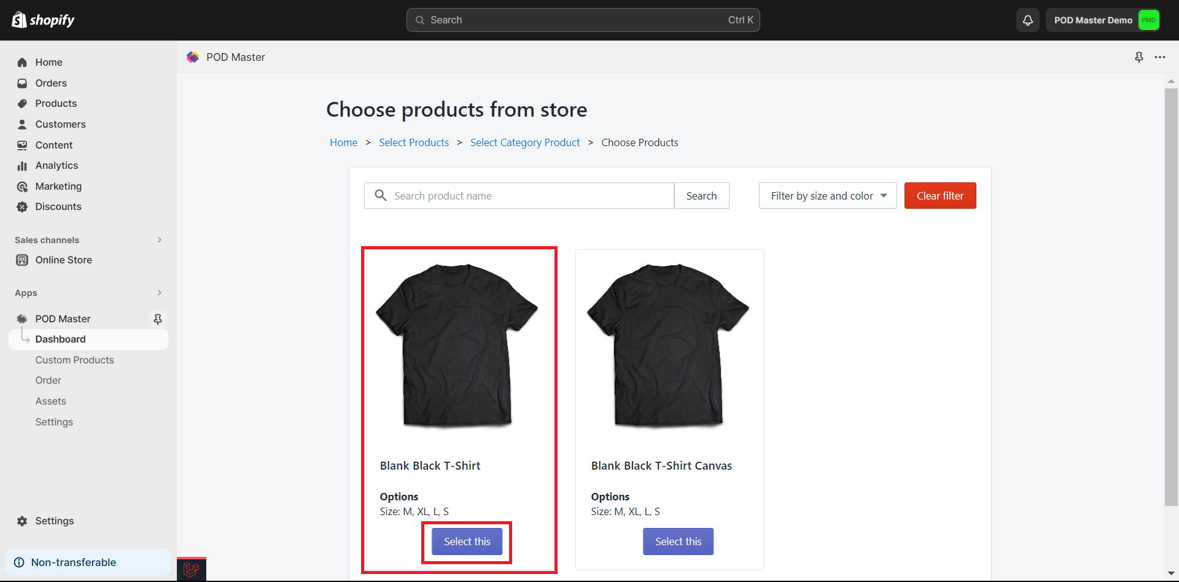The image size is (1179, 582).
Task: Unpin POD Master in the sidebar
Action: 158,319
